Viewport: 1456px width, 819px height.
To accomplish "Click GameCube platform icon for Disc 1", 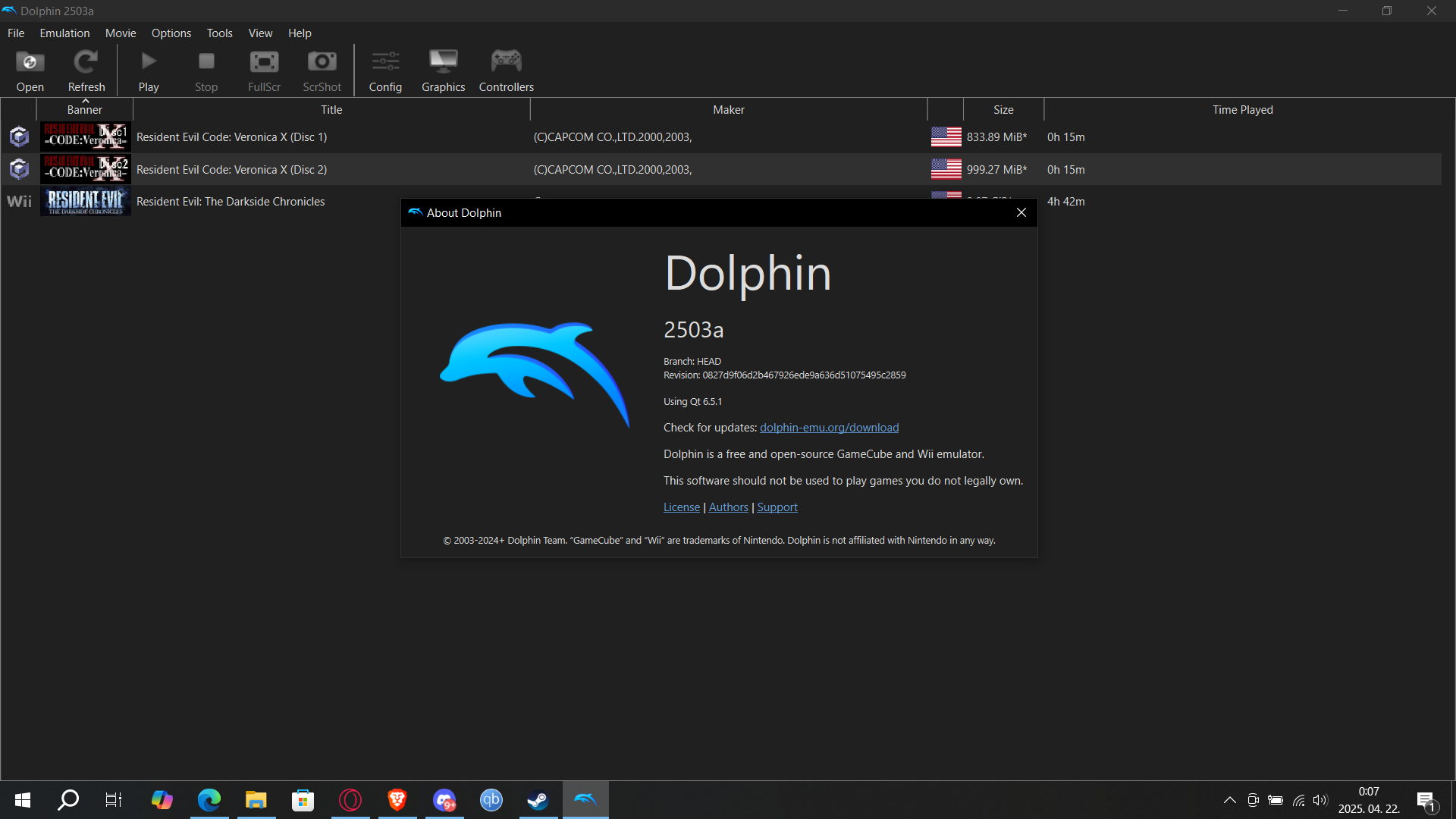I will coord(19,136).
